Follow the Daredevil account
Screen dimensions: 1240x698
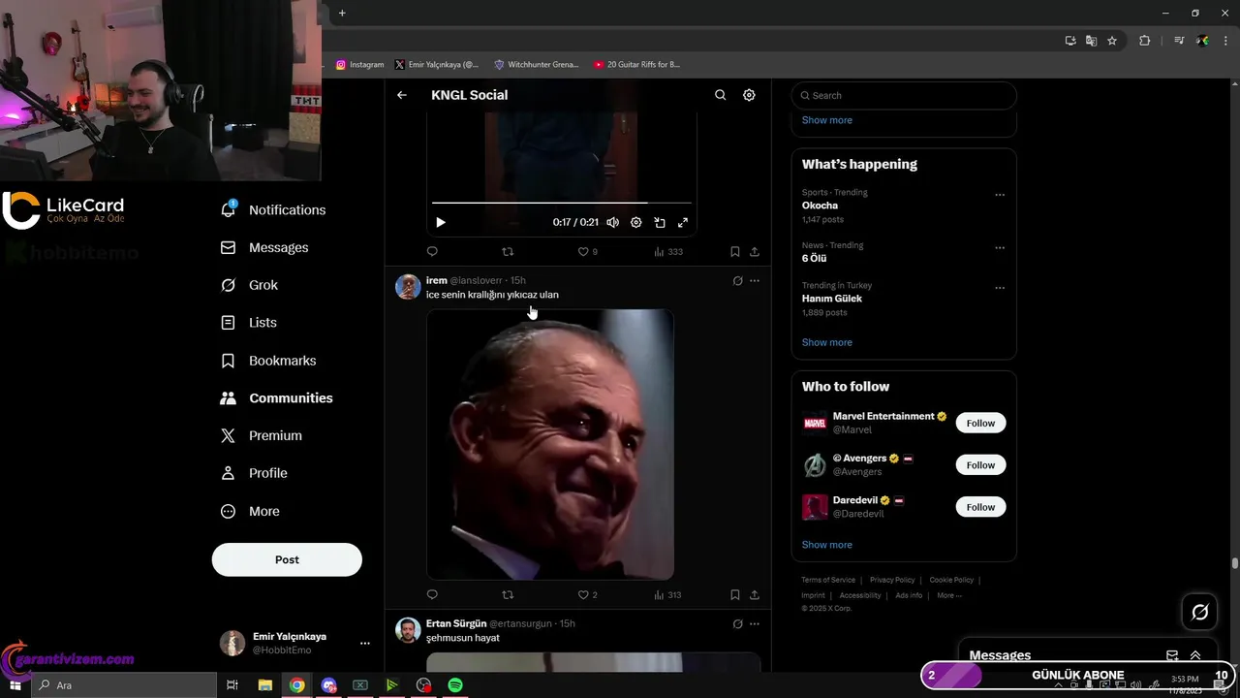(x=980, y=507)
